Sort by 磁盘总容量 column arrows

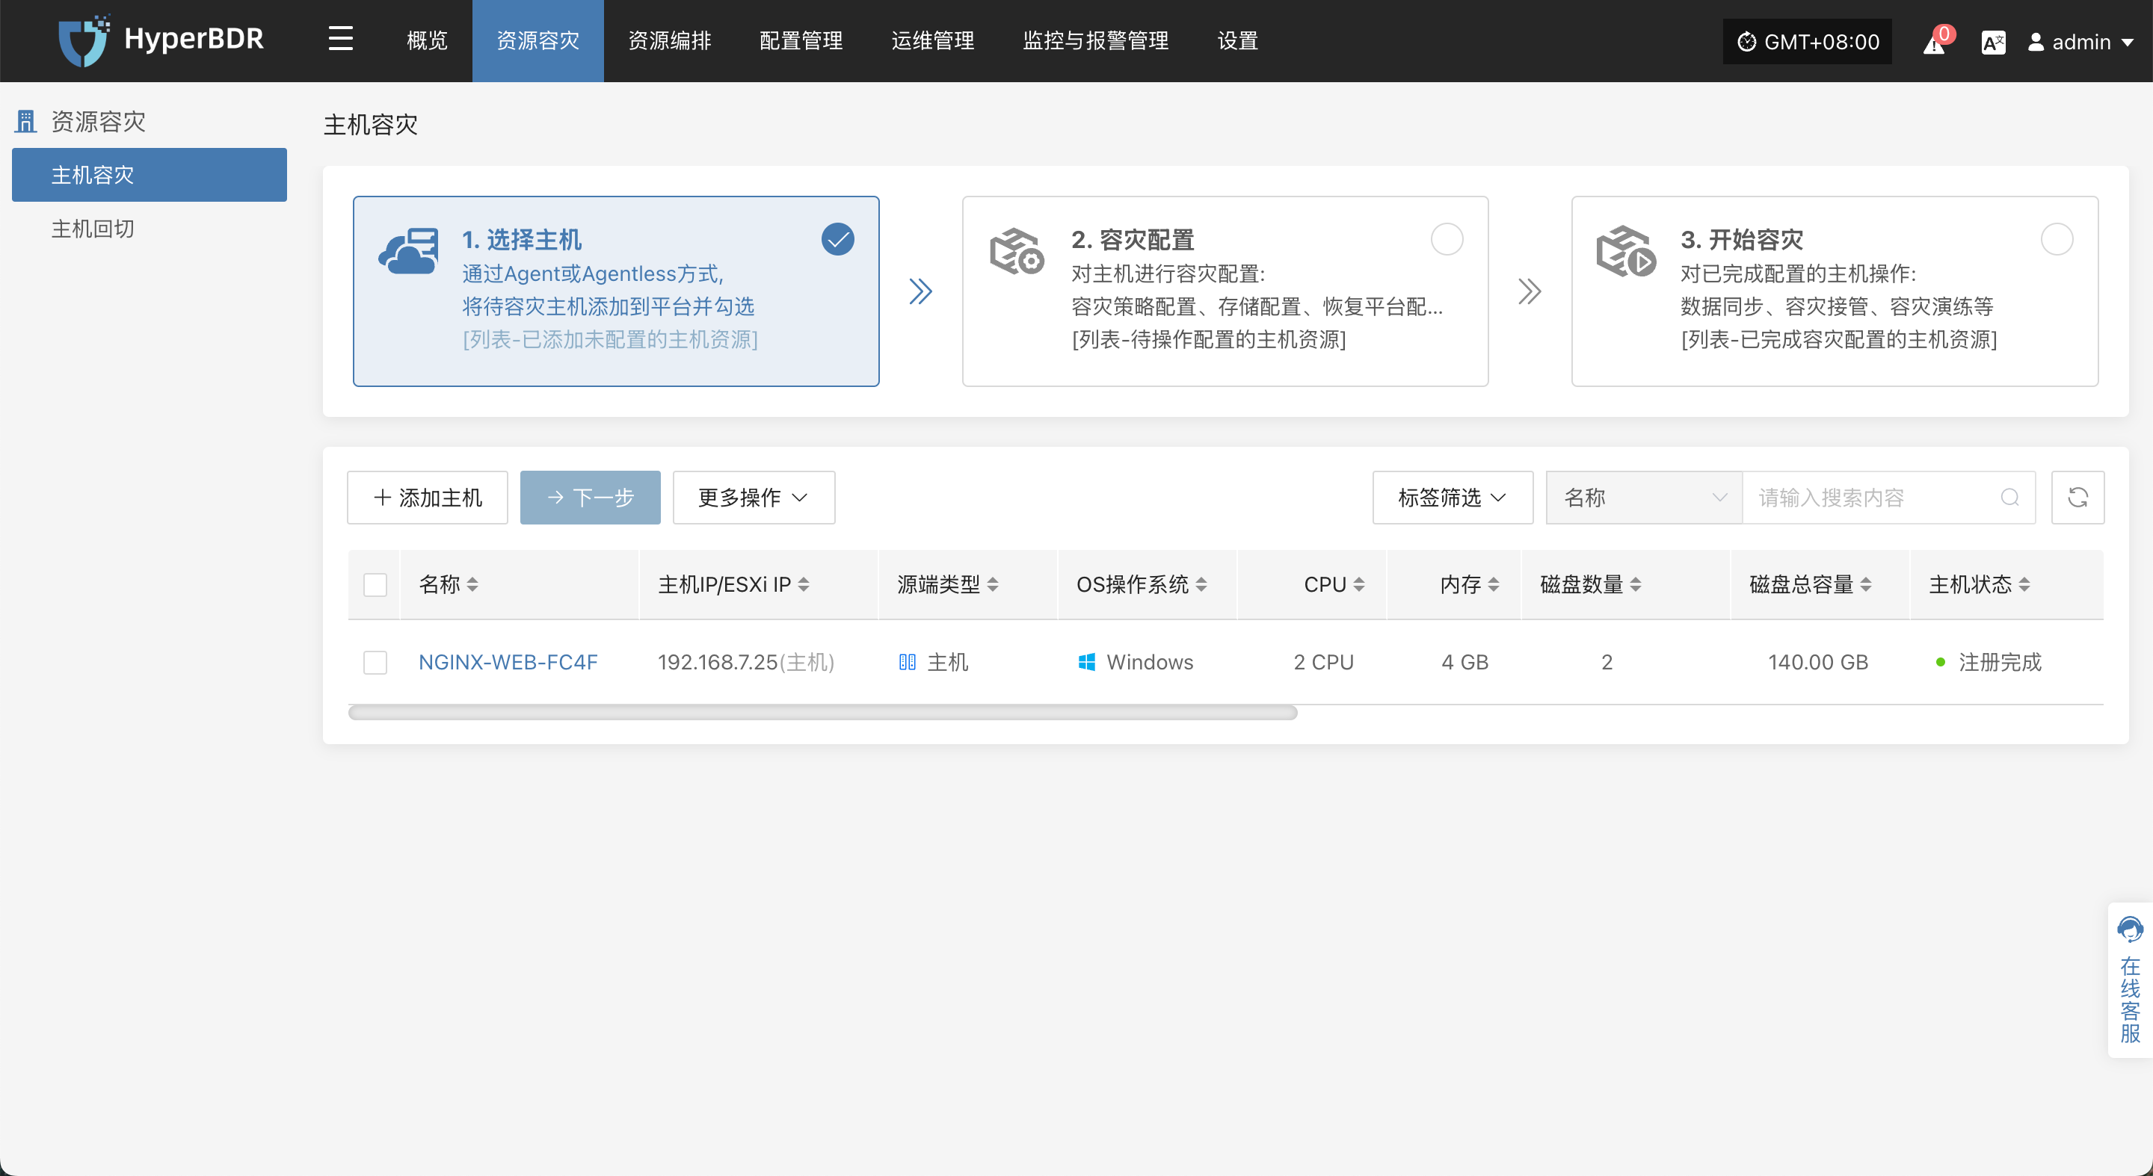click(1865, 585)
